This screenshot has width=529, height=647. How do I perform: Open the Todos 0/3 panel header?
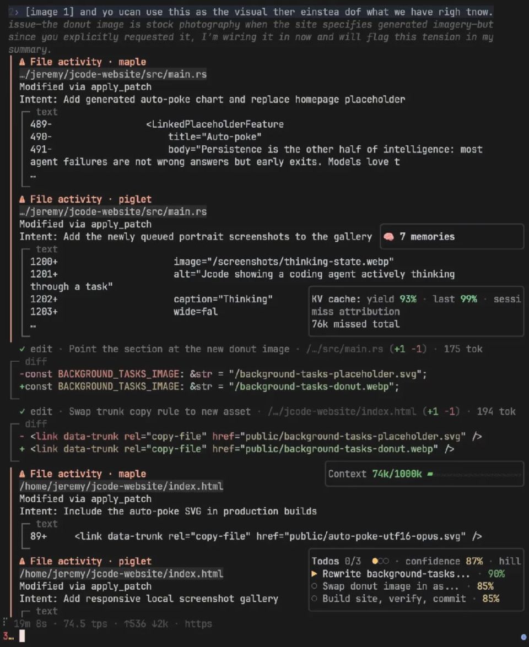(336, 561)
